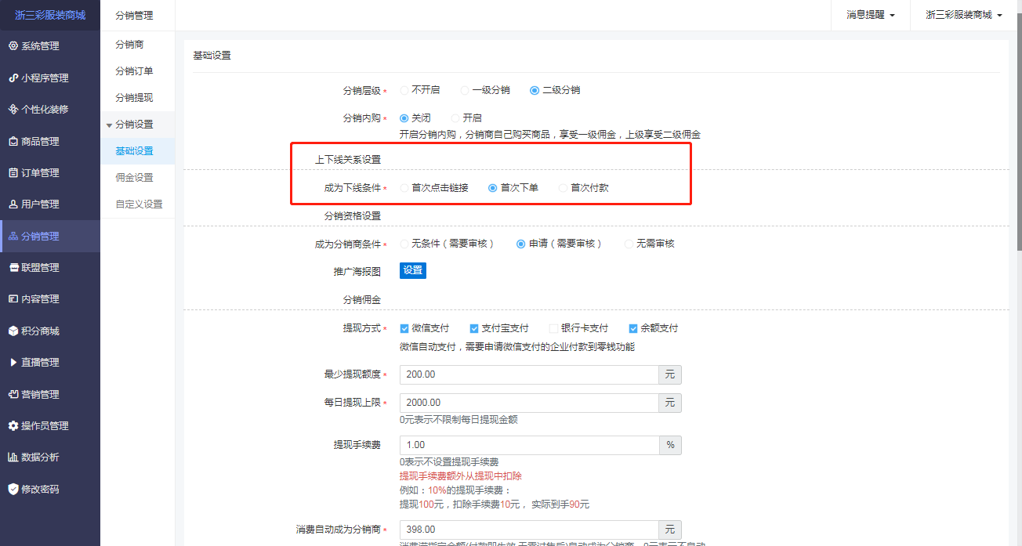Enable 银行卡支付 withdrawal checkbox
The height and width of the screenshot is (546, 1022).
pos(553,328)
